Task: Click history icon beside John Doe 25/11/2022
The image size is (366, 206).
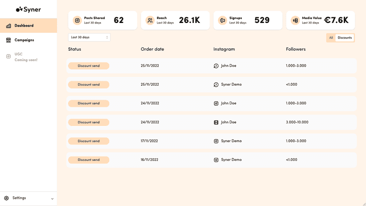Action: coord(216,66)
